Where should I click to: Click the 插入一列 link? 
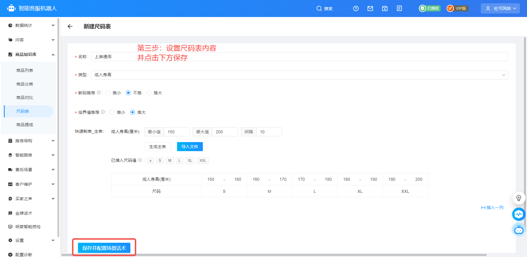(492, 208)
